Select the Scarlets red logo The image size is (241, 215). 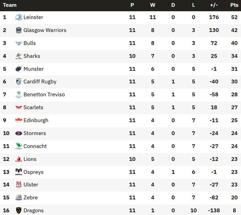pyautogui.click(x=18, y=107)
